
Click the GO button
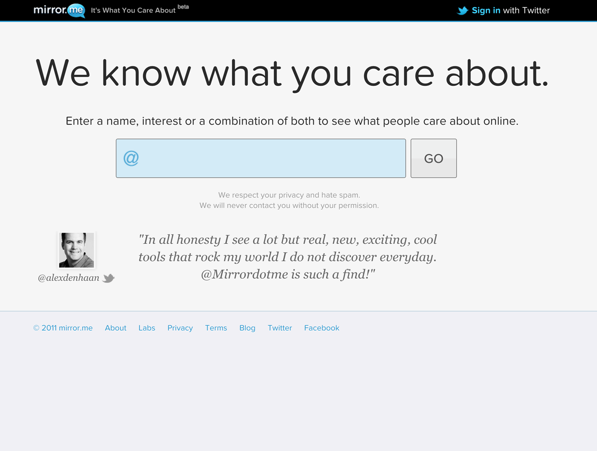(434, 158)
